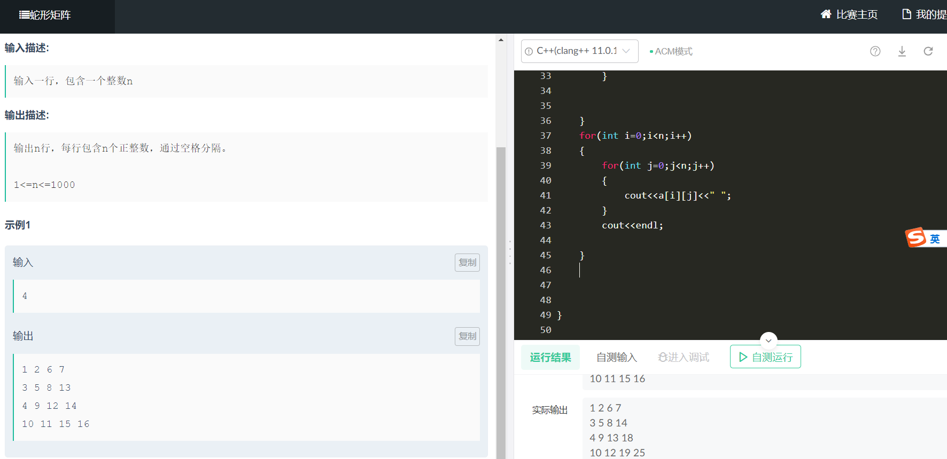Screen dimensions: 947x459
Task: Go to 比赛主页 contest home
Action: click(849, 14)
